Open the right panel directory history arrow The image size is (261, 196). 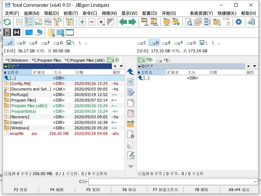(254, 66)
